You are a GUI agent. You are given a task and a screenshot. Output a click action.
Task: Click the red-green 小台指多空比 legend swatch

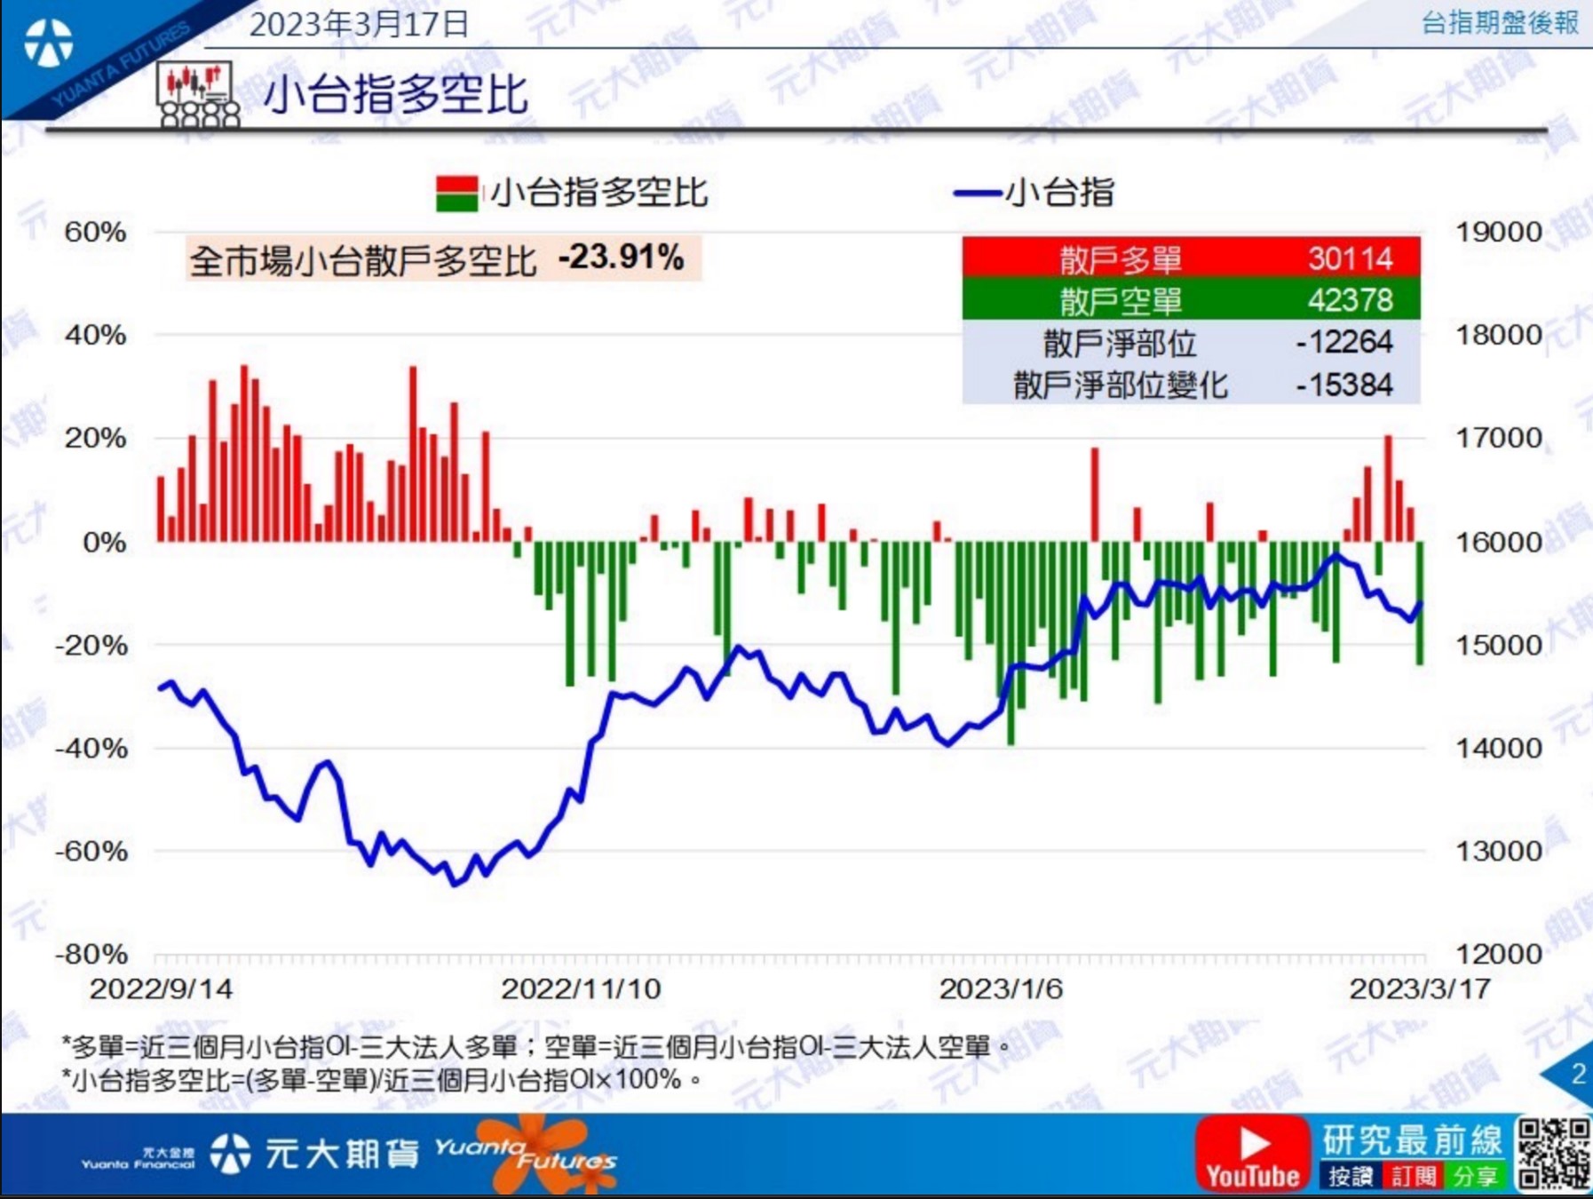pyautogui.click(x=456, y=194)
